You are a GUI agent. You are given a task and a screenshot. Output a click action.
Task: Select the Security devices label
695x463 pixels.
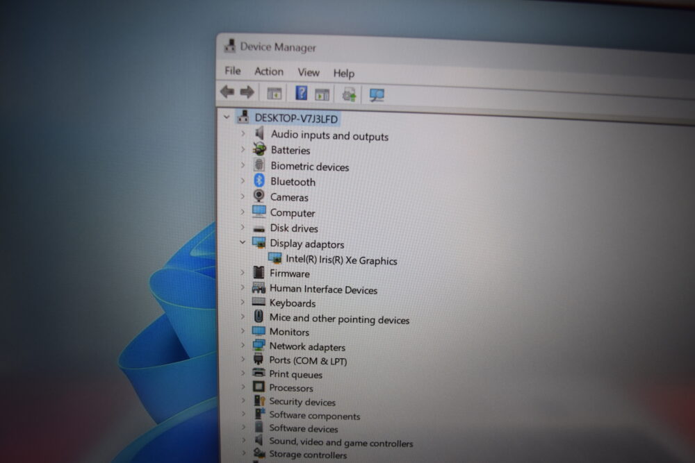302,402
